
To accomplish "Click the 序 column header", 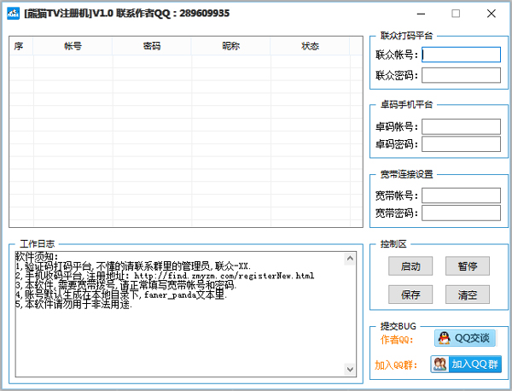I will pos(19,46).
